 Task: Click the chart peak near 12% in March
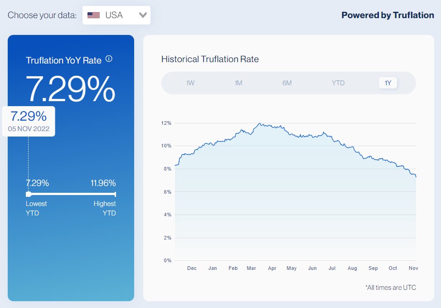(259, 123)
